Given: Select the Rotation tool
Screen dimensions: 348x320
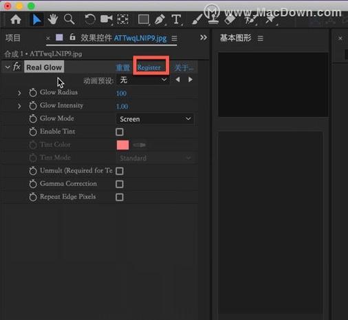Looking at the screenshot, I should pyautogui.click(x=90, y=19).
